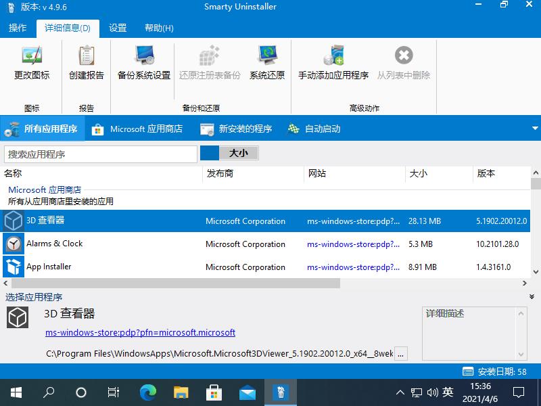
Task: Click the list's horizontal scroll right arrow
Action: tap(525, 284)
